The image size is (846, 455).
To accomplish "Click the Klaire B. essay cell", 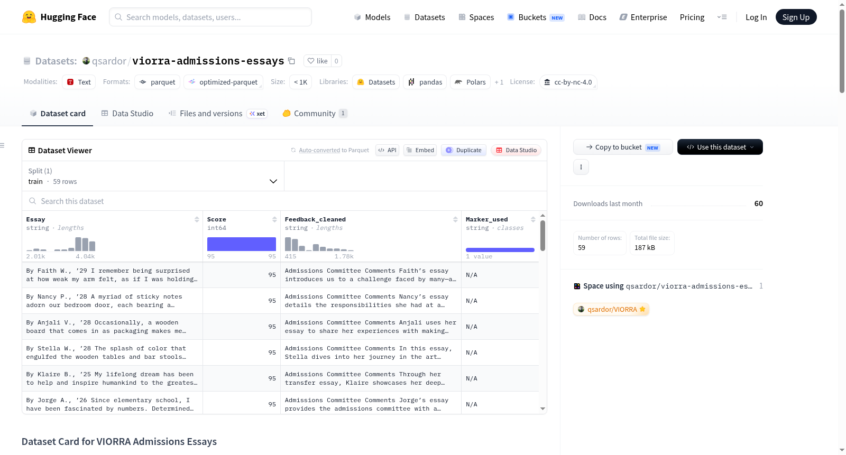I will [112, 378].
